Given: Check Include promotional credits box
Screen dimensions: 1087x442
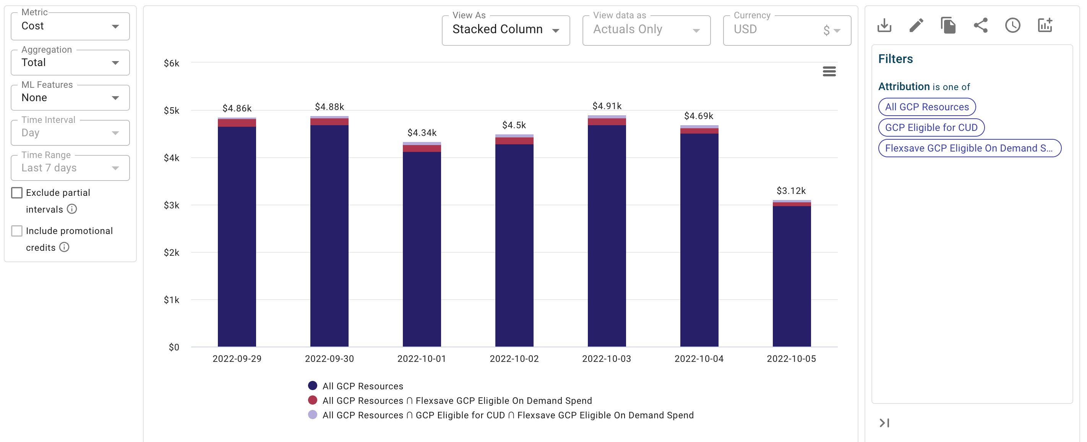Looking at the screenshot, I should [x=17, y=231].
